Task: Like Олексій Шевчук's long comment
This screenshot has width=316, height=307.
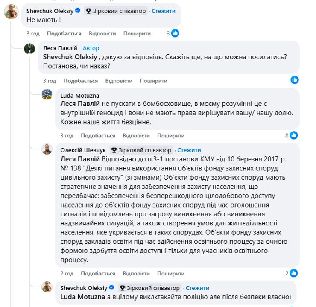Action: [x=98, y=273]
